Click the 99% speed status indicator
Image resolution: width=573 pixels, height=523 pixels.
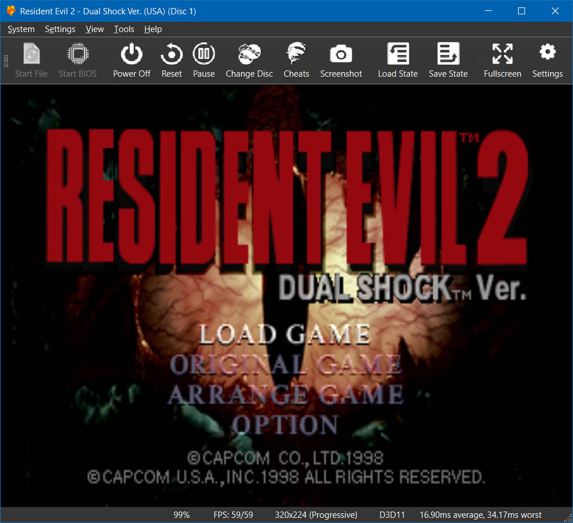click(181, 515)
